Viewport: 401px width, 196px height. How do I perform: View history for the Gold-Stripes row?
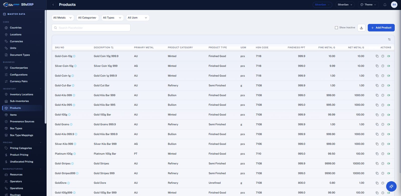pyautogui.click(x=383, y=164)
